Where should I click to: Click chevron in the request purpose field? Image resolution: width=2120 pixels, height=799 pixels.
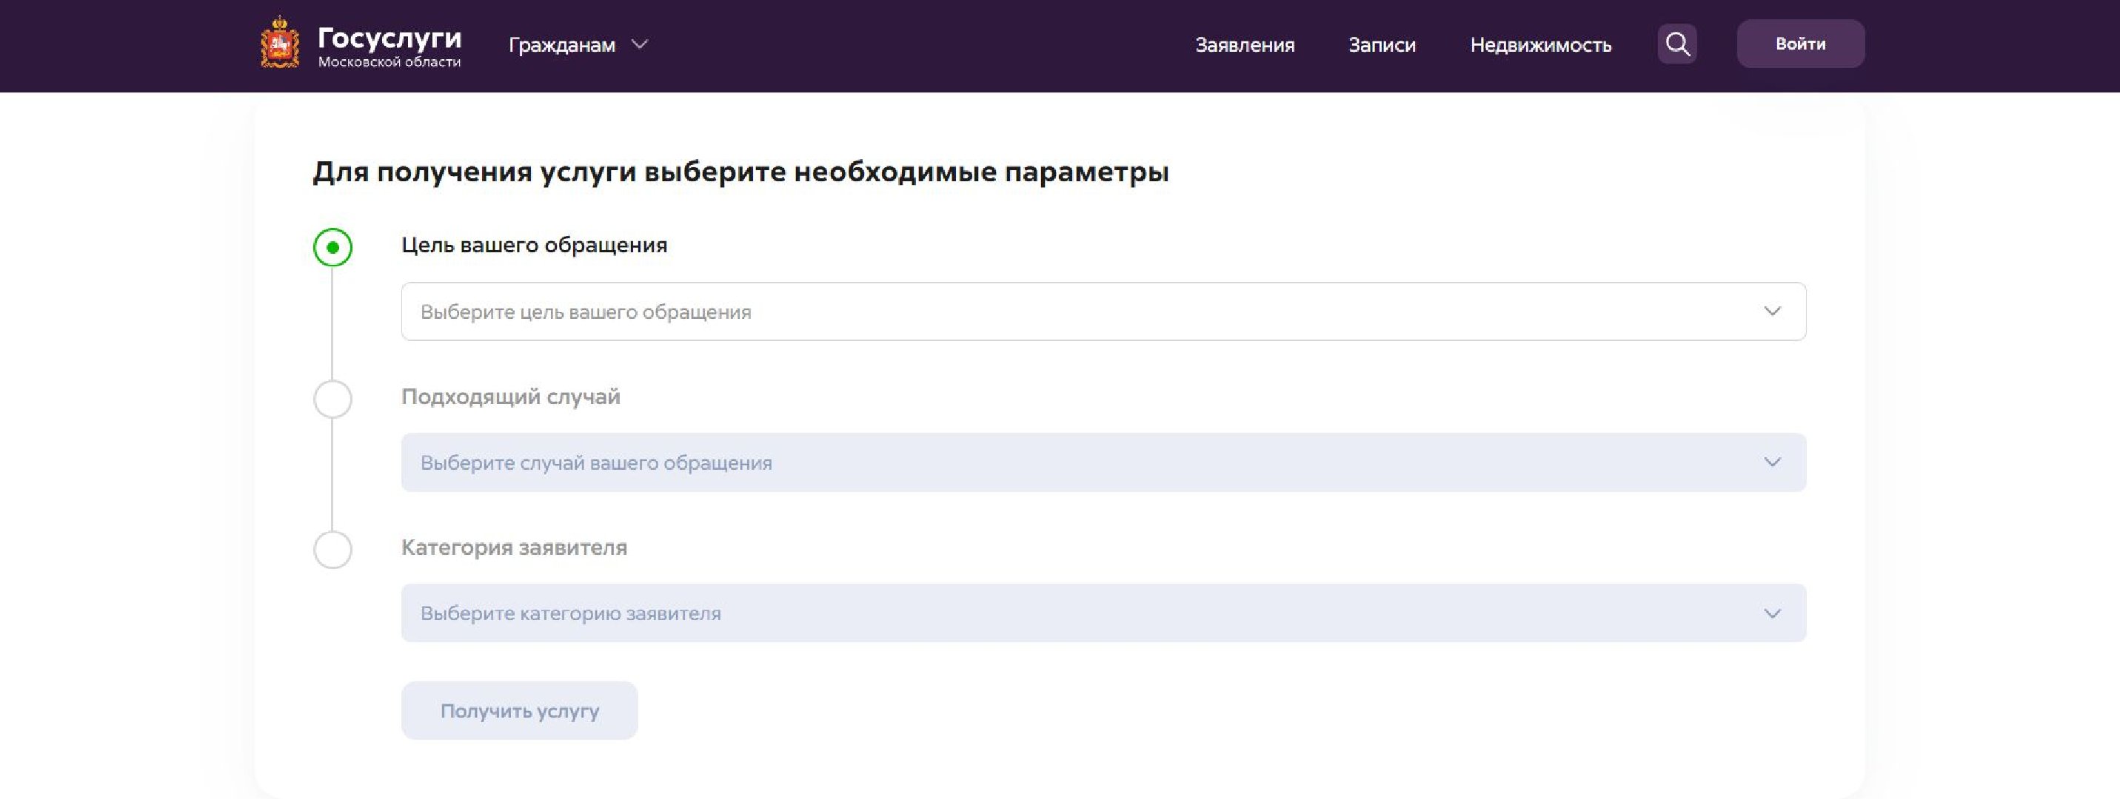coord(1772,311)
